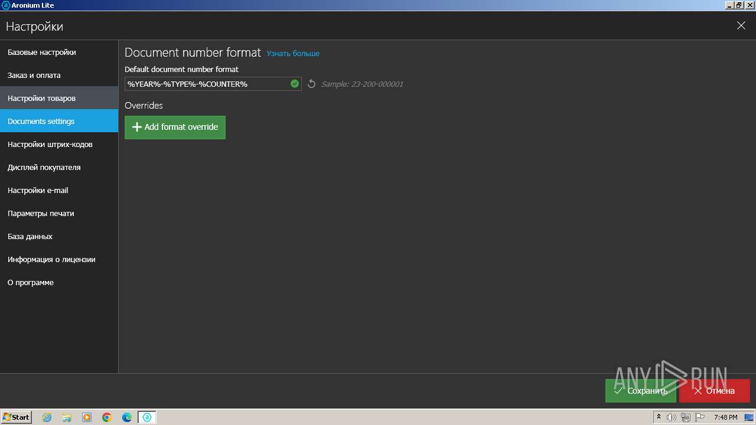Launch Internet Explorer from the taskbar
The height and width of the screenshot is (425, 756).
coord(47,417)
